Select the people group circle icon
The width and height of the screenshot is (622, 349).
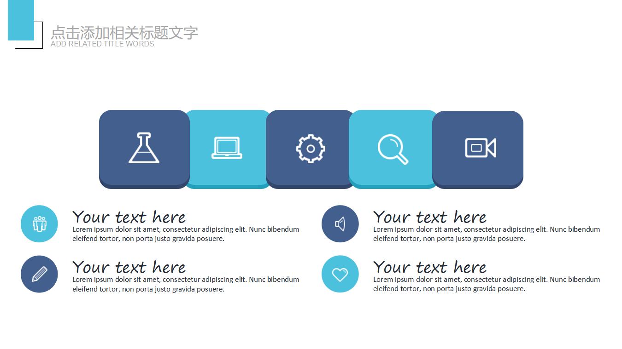pyautogui.click(x=39, y=224)
